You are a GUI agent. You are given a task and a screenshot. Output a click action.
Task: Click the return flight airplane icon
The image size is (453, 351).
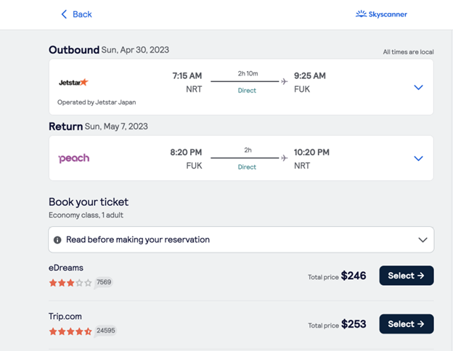(285, 158)
